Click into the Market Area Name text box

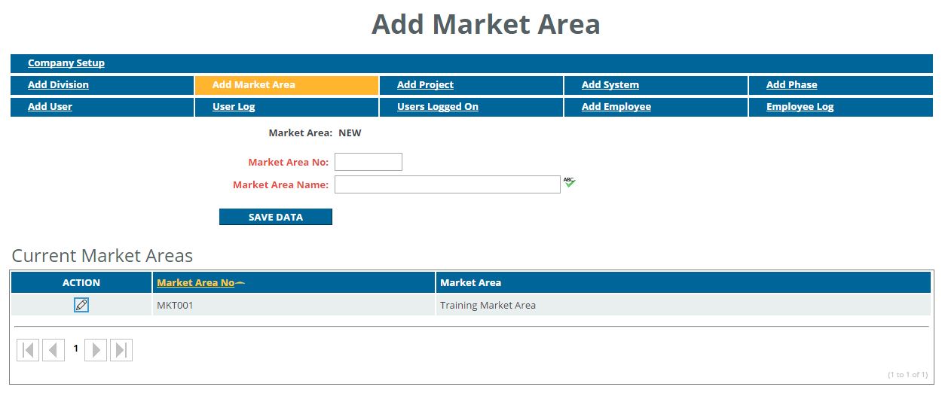tap(447, 184)
